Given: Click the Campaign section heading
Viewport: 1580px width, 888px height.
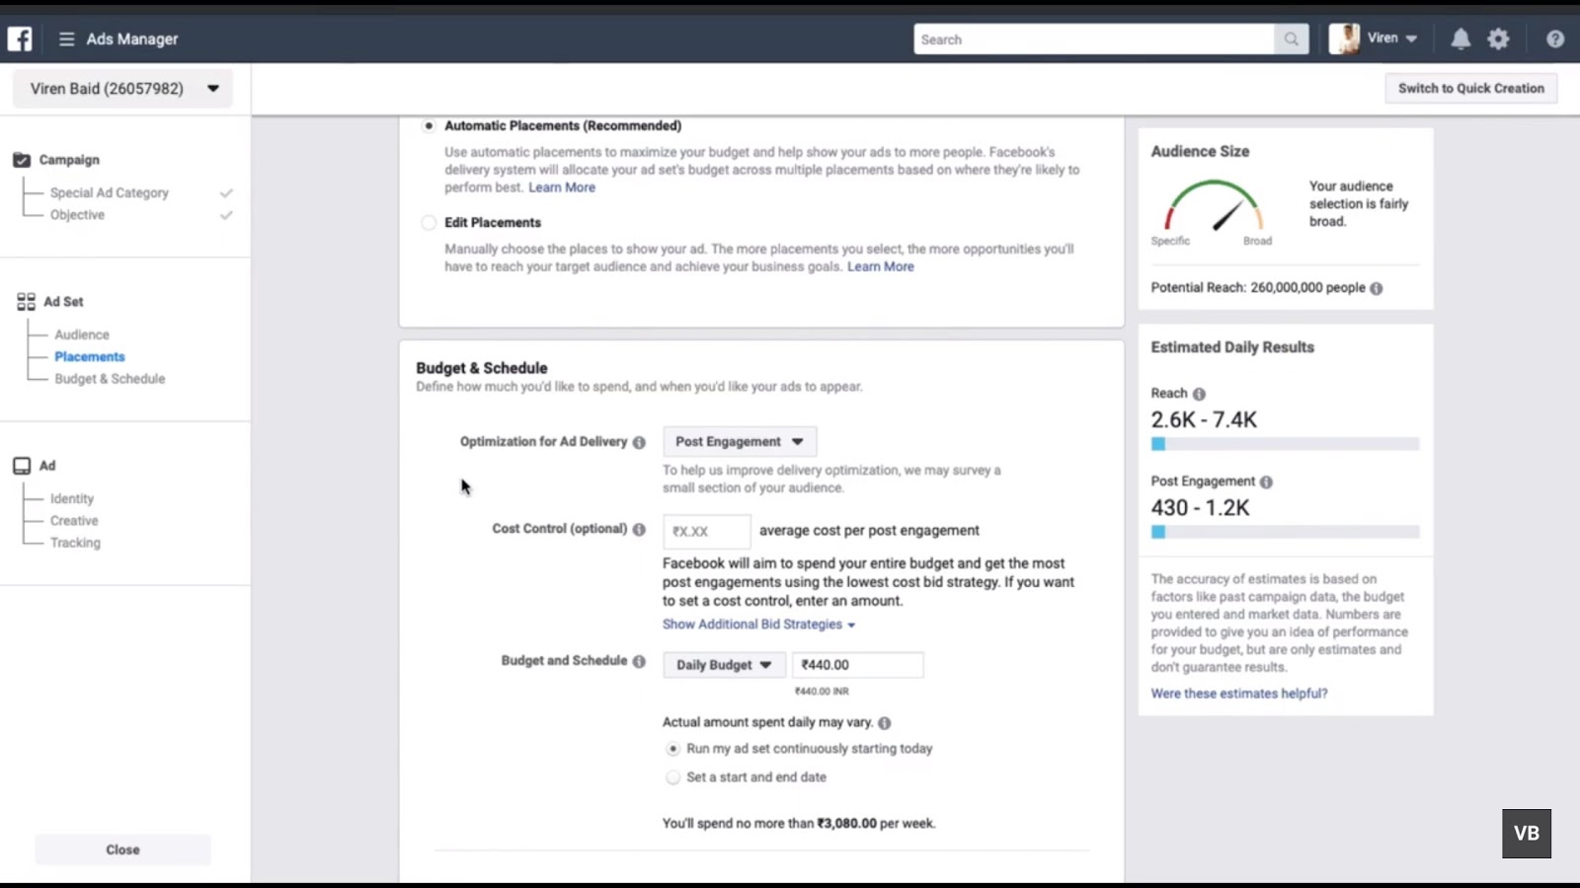Looking at the screenshot, I should coord(69,160).
